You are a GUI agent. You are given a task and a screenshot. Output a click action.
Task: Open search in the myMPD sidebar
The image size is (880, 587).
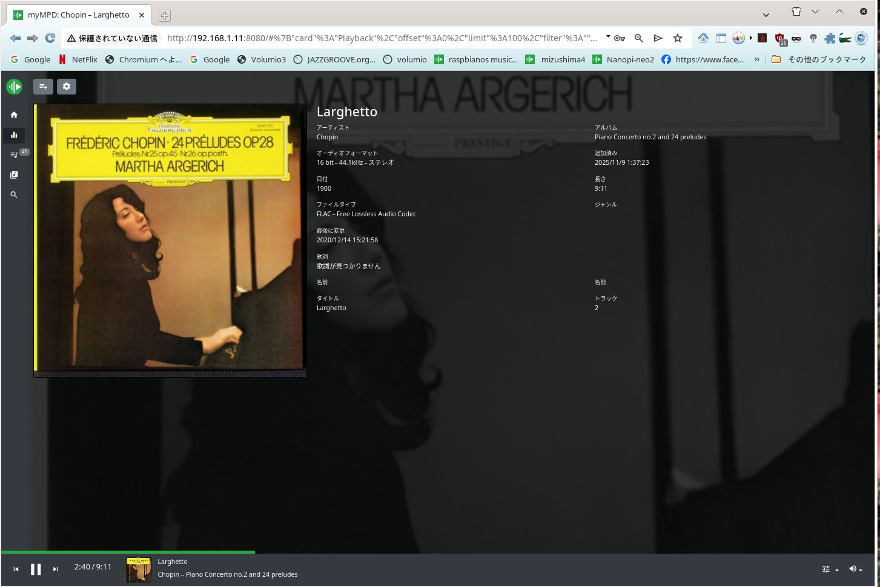tap(14, 195)
